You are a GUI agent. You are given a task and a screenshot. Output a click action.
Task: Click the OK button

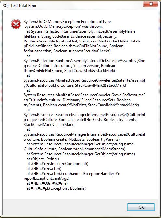[141, 207]
